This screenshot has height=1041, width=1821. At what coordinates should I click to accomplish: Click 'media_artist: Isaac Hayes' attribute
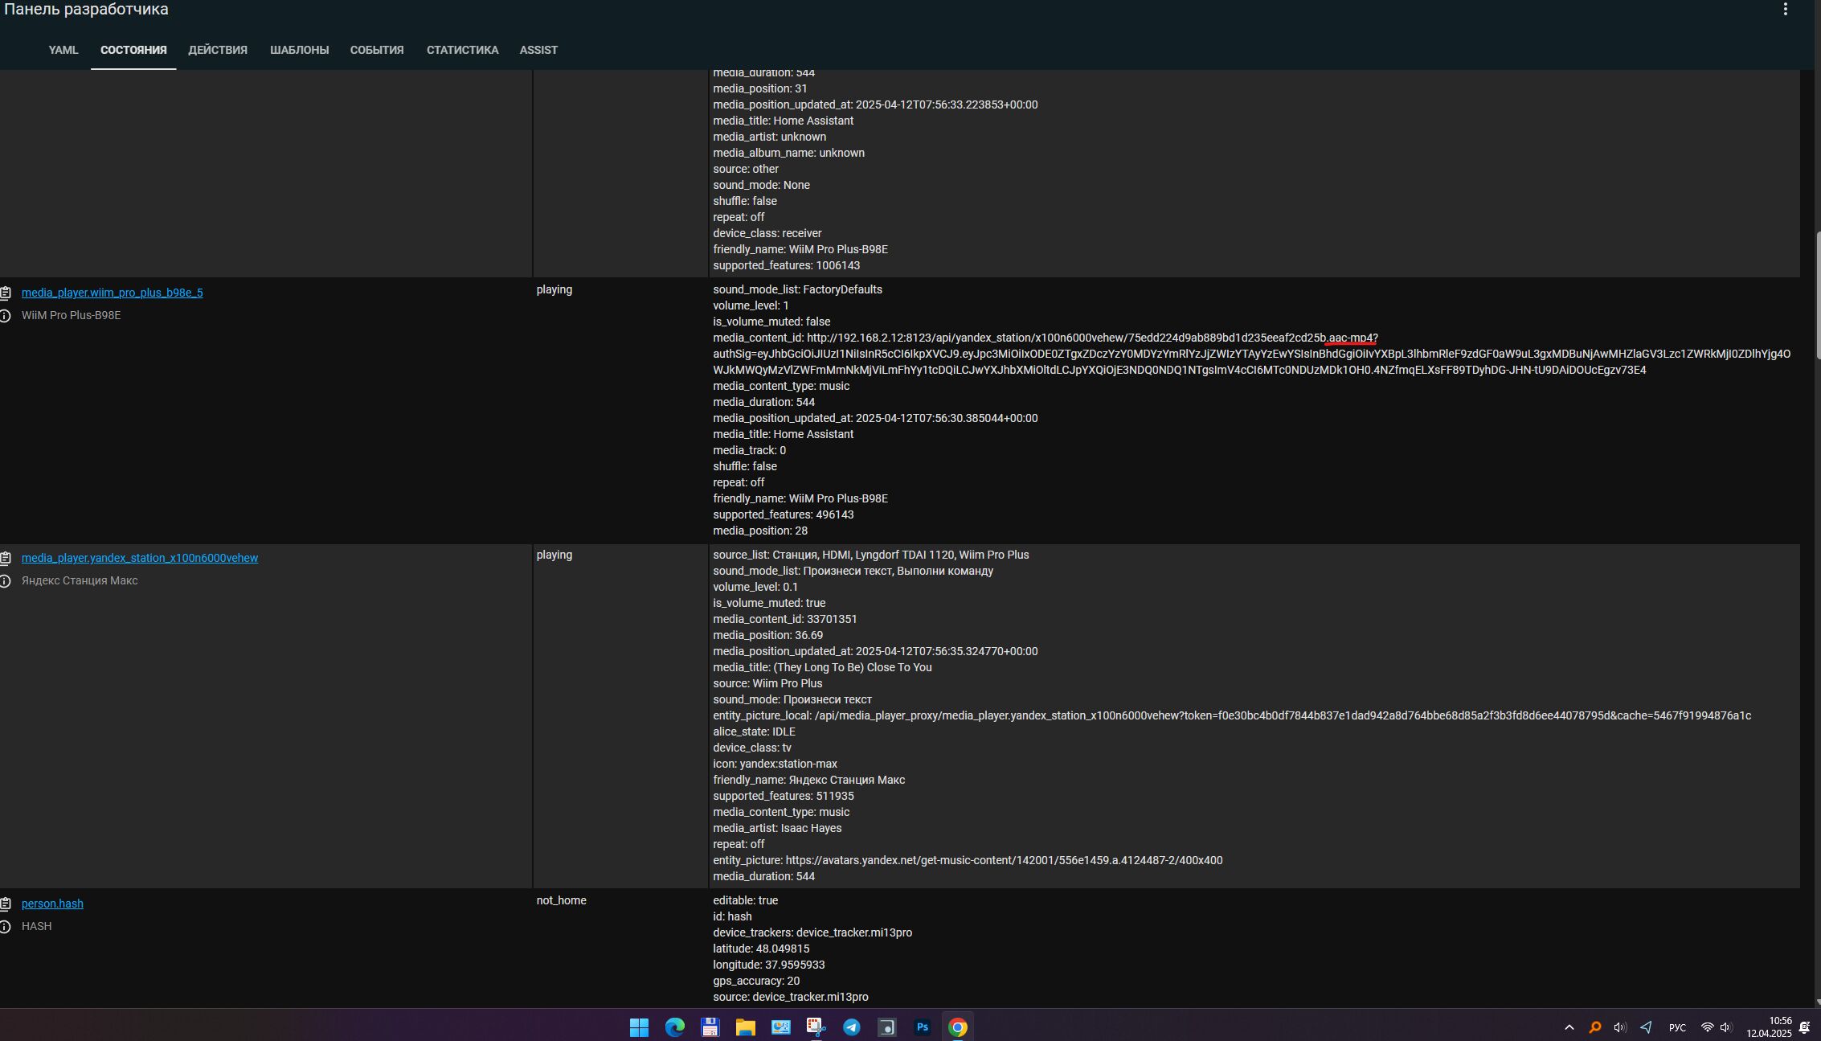click(777, 828)
